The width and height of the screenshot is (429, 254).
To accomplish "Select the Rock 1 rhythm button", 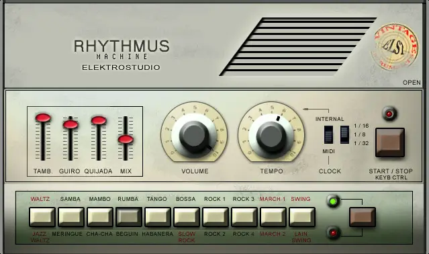I will click(x=216, y=217).
